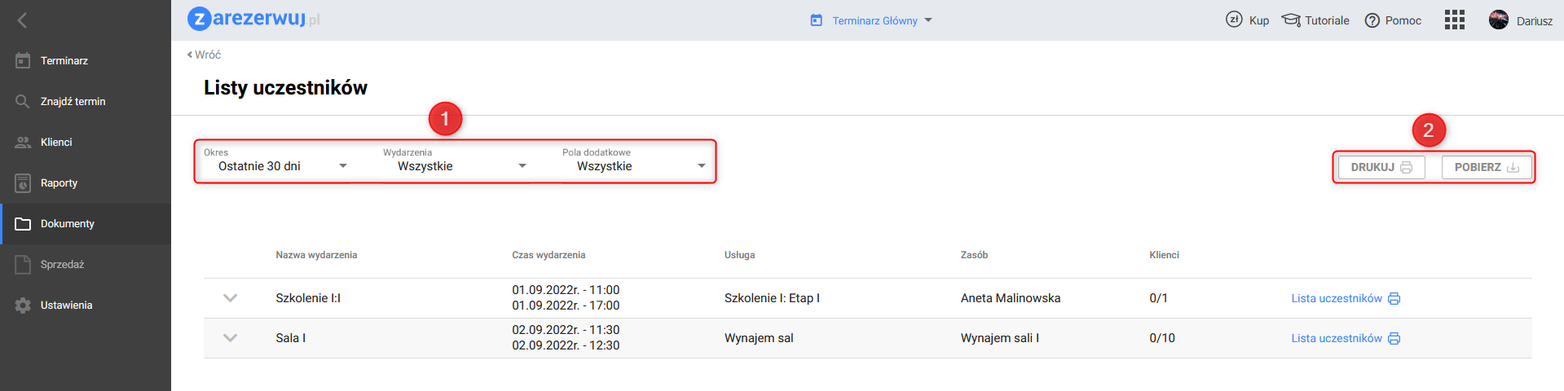Open the Pola dodatkowe dropdown
The height and width of the screenshot is (391, 1564).
click(x=641, y=166)
